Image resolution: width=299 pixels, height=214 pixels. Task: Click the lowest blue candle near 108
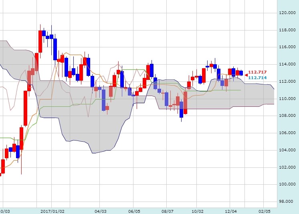(x=181, y=110)
